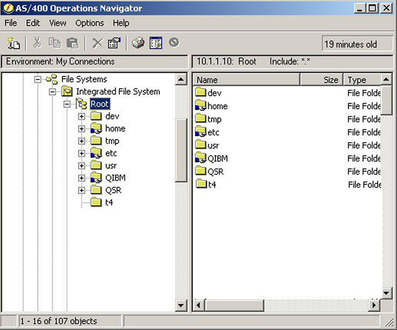
Task: Select the QSR row in list pane
Action: tap(288, 171)
